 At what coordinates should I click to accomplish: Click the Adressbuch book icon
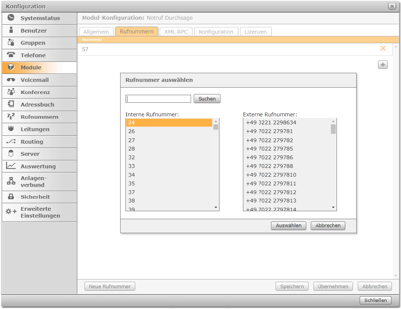click(11, 104)
